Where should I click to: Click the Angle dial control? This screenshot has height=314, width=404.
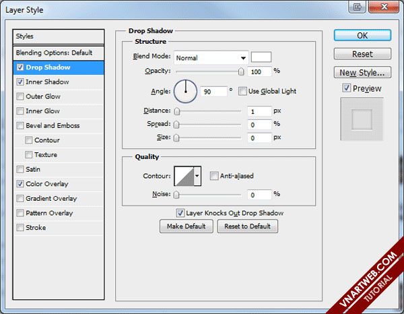point(185,91)
